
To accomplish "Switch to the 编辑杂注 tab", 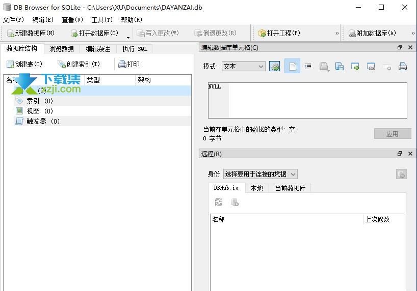I will pyautogui.click(x=98, y=49).
